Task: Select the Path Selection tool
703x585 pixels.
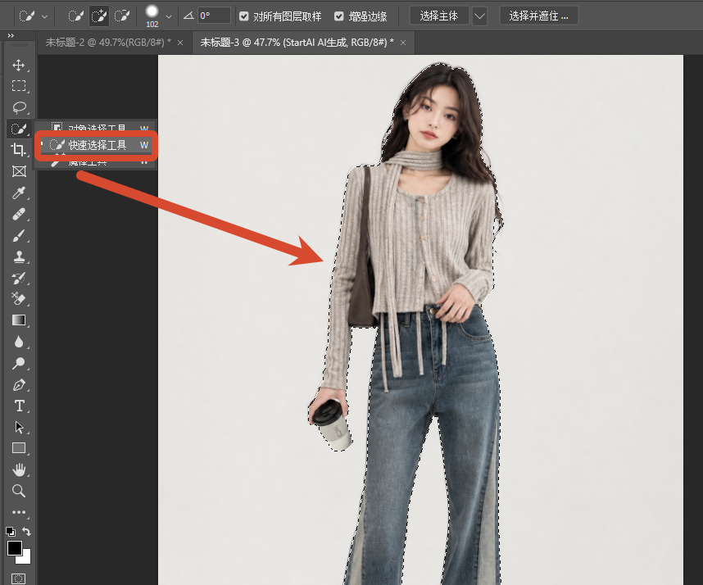Action: (x=18, y=427)
